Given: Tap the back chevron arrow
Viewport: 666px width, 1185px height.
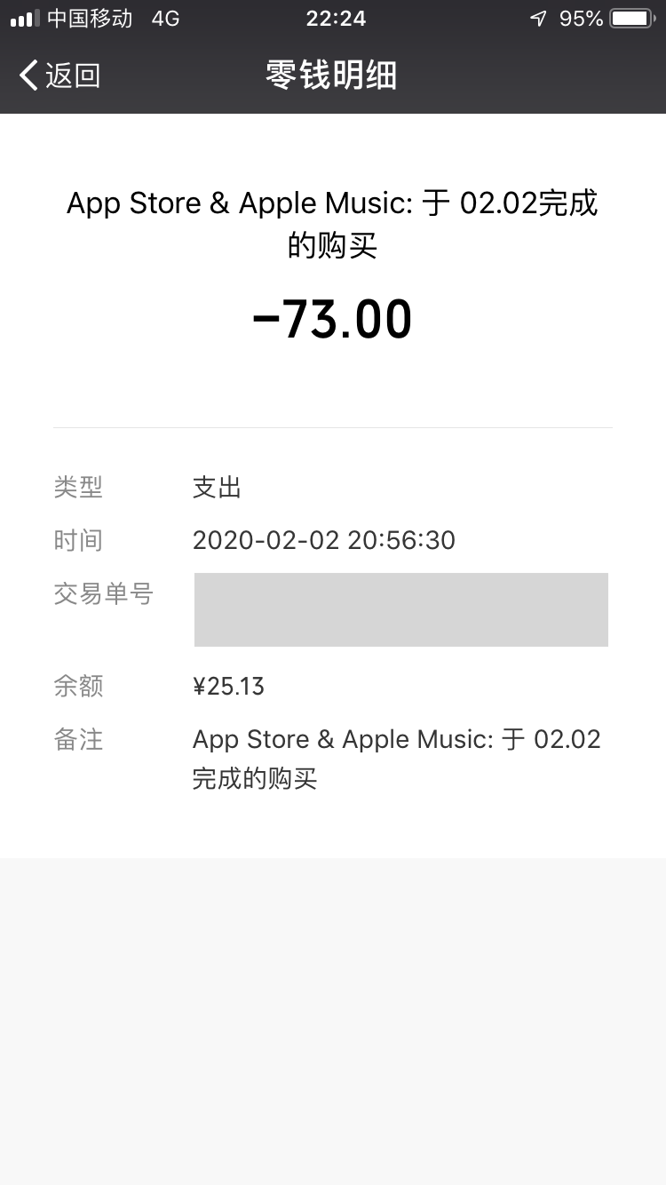Looking at the screenshot, I should point(28,76).
